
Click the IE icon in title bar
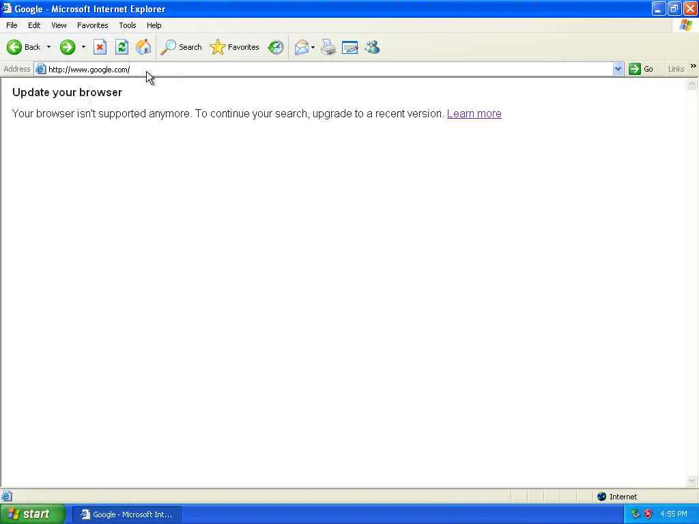6,8
